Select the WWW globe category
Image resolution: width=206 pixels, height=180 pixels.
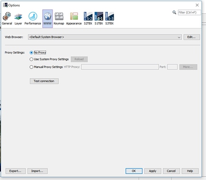pyautogui.click(x=48, y=19)
